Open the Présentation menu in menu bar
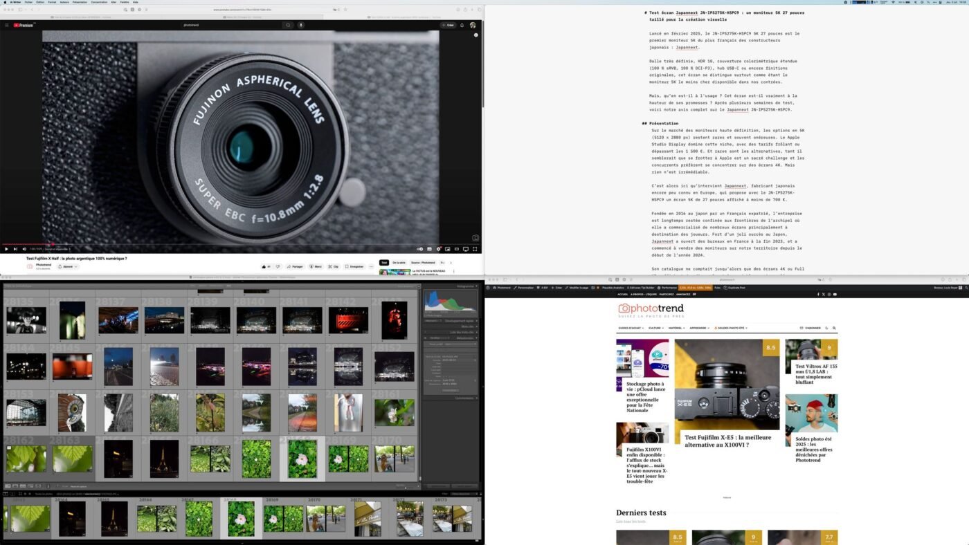 [x=80, y=2]
